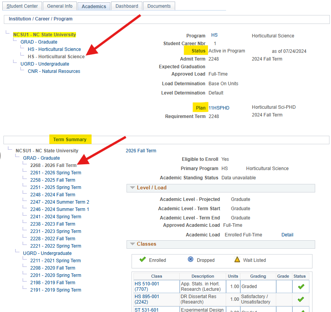This screenshot has width=331, height=312.
Task: Click the Enrolled green checkmark legend icon
Action: tap(143, 259)
